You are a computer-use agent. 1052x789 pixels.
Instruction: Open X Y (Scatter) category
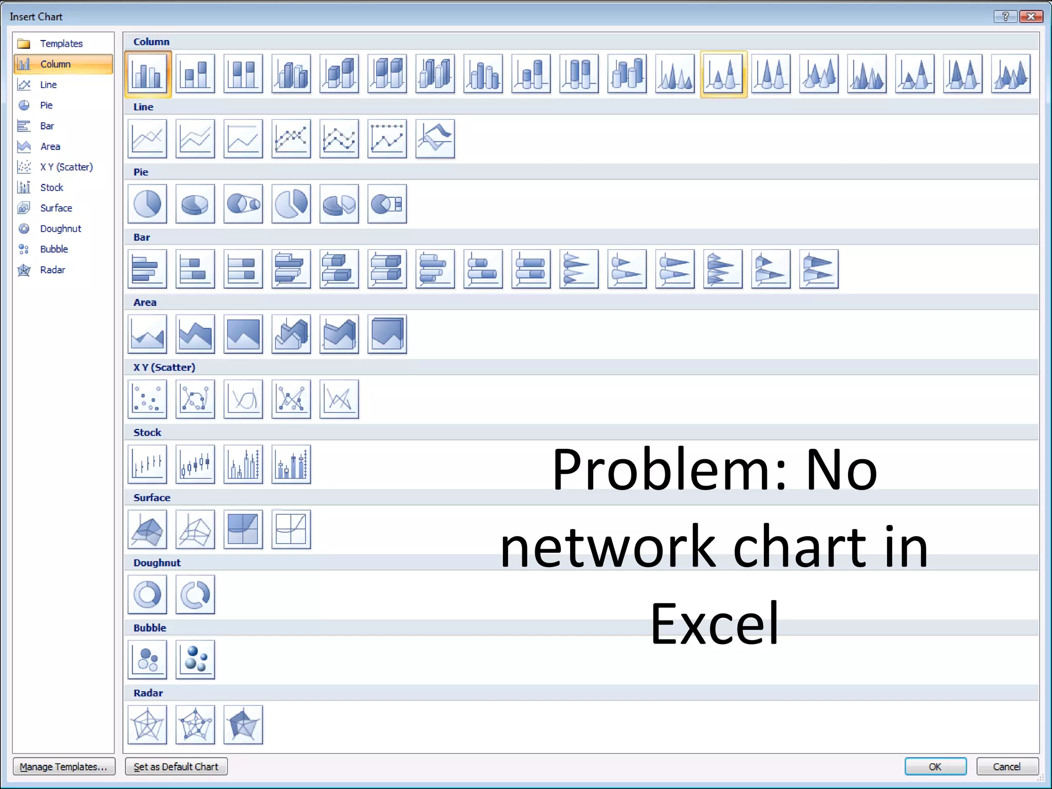(x=63, y=167)
